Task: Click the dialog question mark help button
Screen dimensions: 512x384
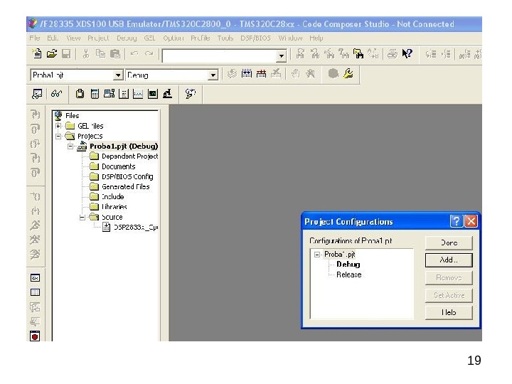Action: click(x=456, y=221)
